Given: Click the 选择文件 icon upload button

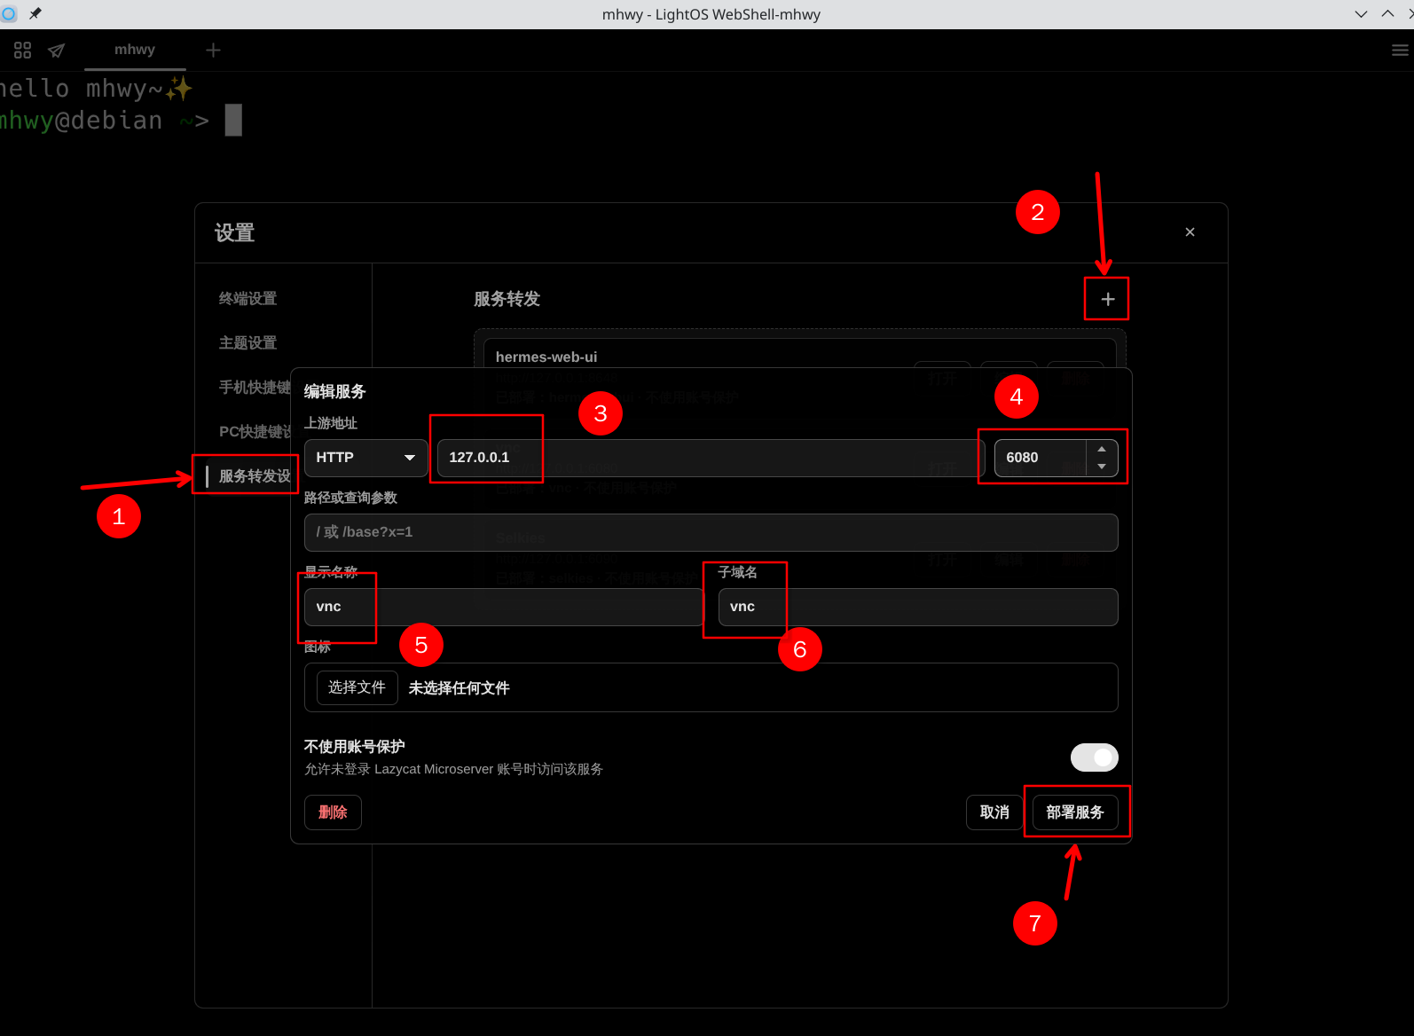Looking at the screenshot, I should pos(357,687).
